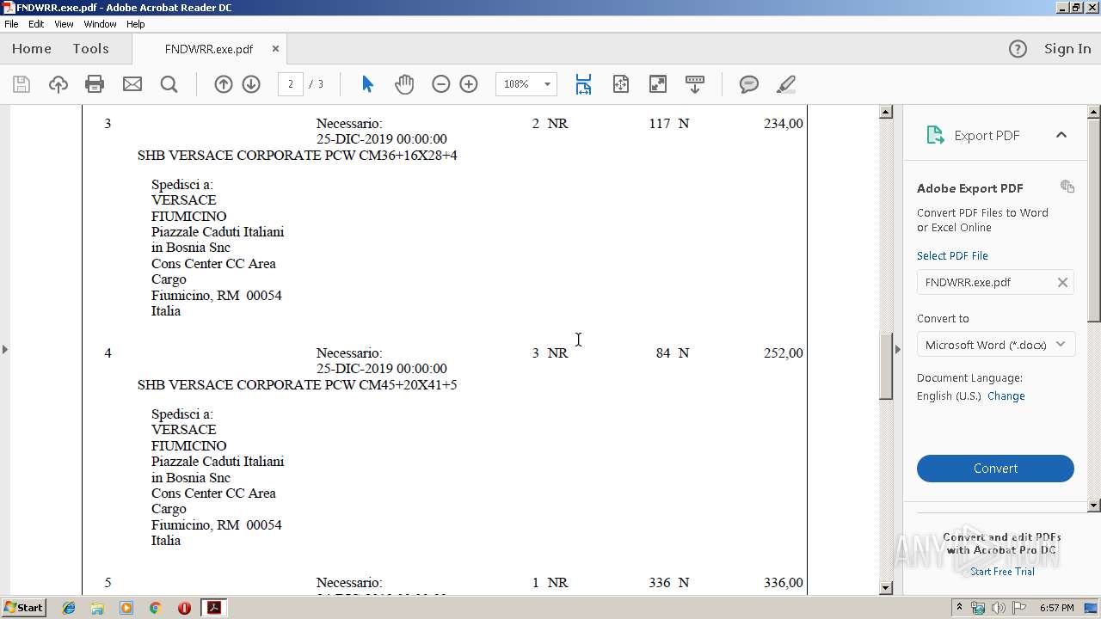The image size is (1101, 619).
Task: Click document scrollbar up arrow
Action: pos(886,112)
